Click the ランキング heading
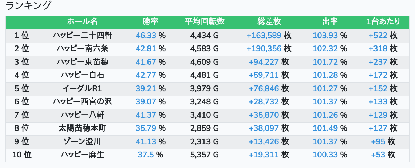This screenshot has width=415, height=168. pos(29,5)
